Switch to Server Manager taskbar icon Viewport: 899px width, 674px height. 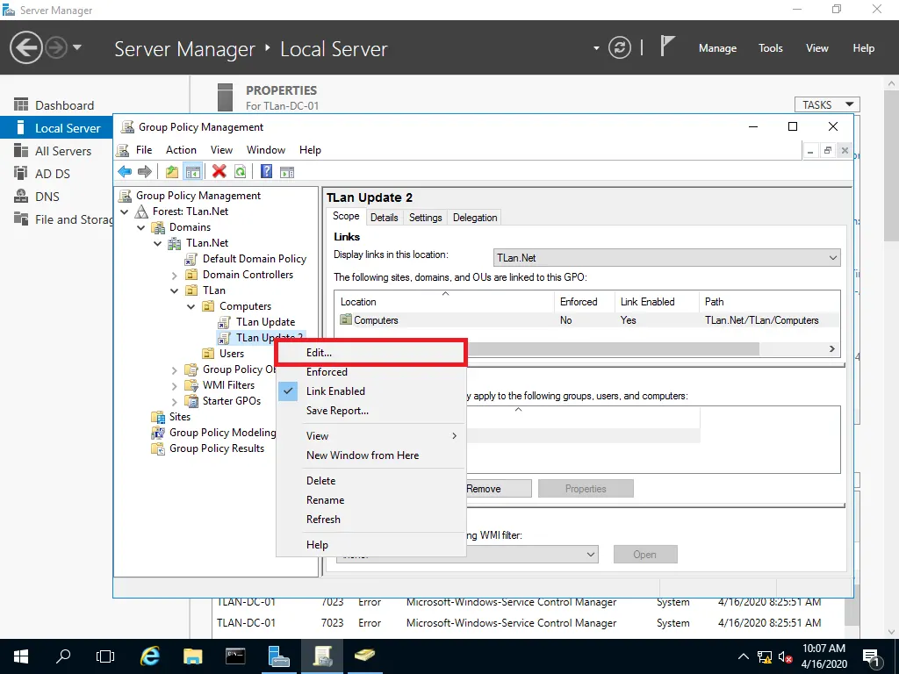[278, 656]
